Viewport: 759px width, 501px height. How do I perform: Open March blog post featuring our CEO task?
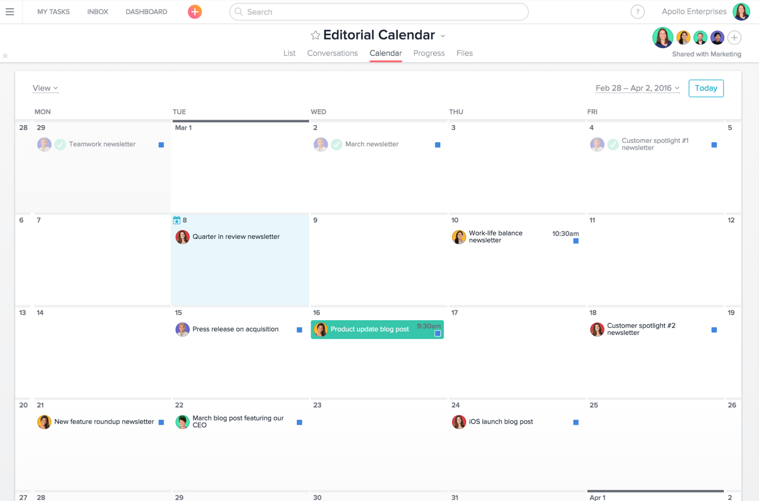point(238,421)
